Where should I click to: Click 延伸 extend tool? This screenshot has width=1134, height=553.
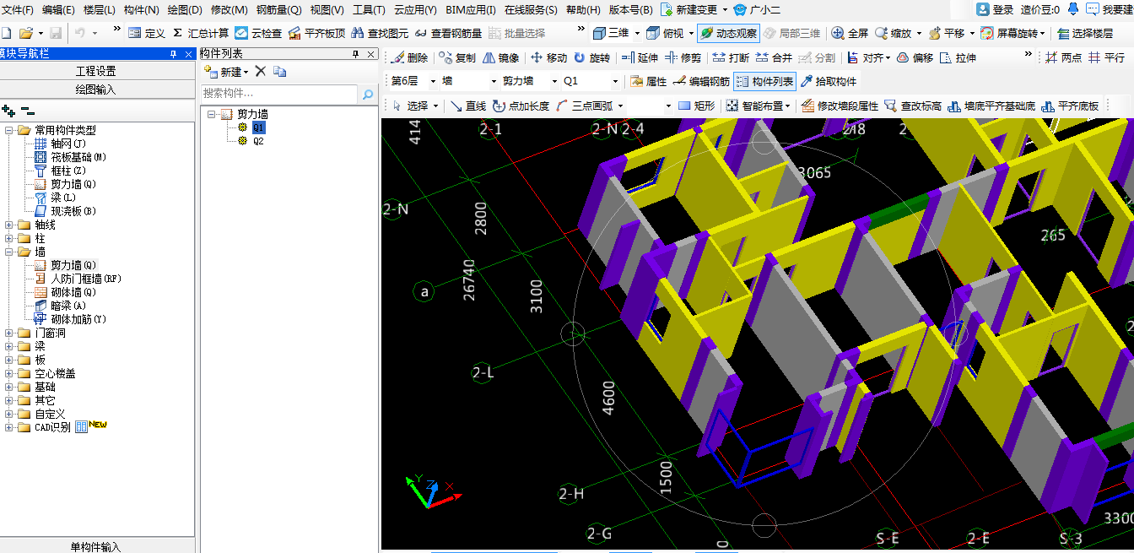click(640, 58)
